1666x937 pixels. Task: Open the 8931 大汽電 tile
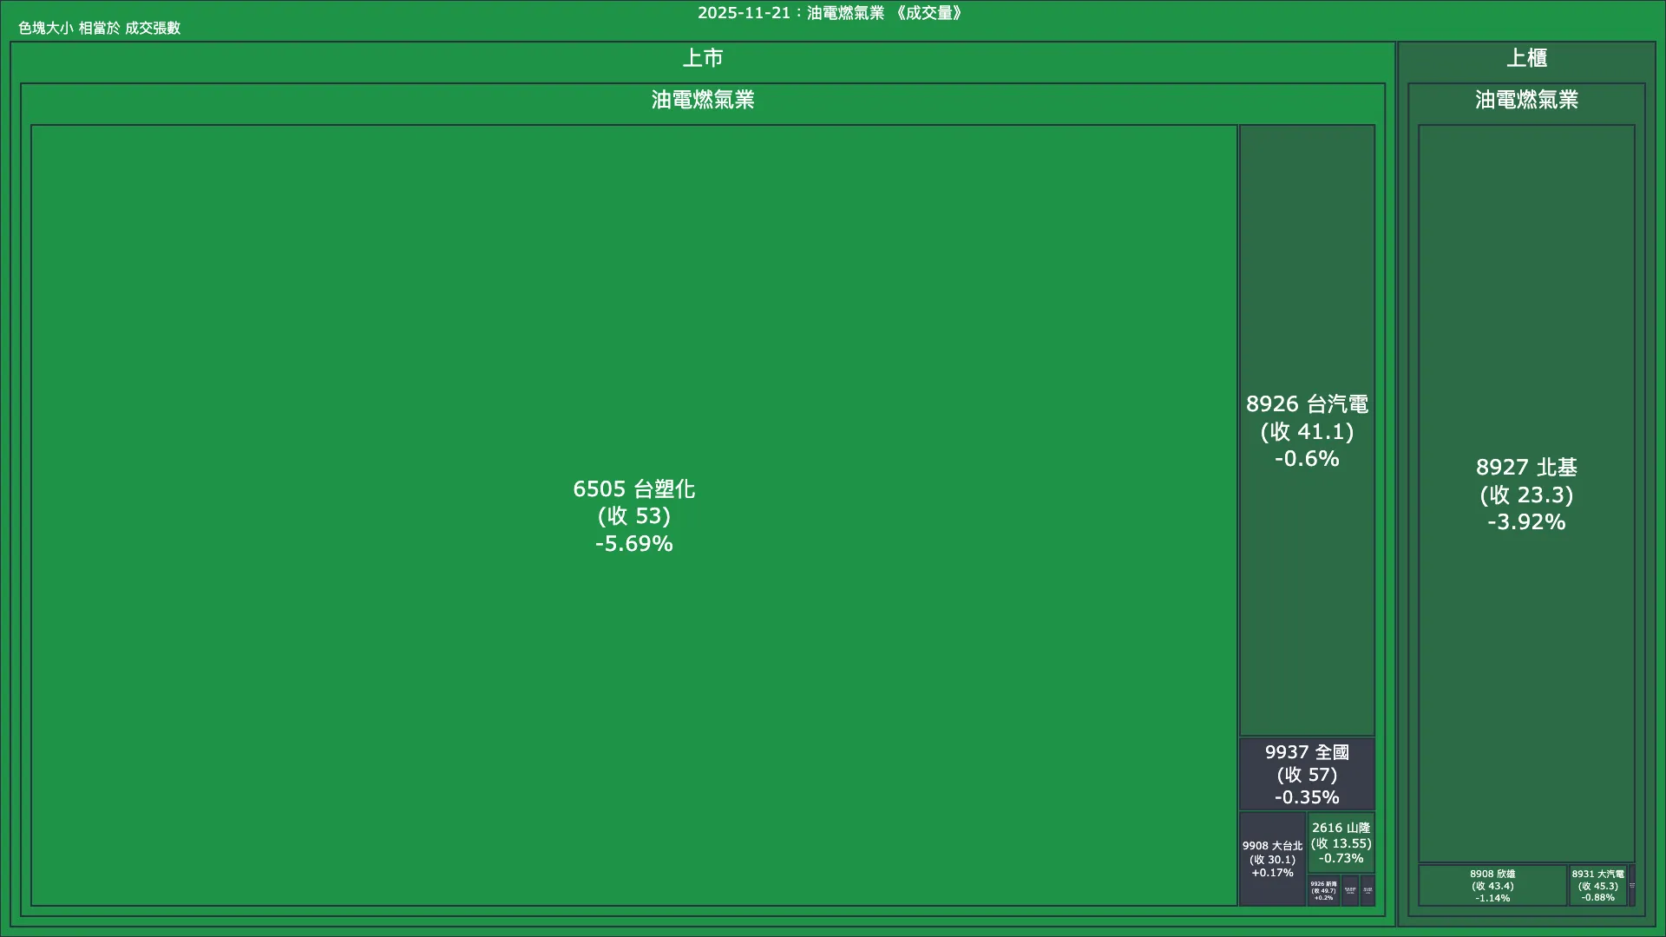pyautogui.click(x=1597, y=886)
